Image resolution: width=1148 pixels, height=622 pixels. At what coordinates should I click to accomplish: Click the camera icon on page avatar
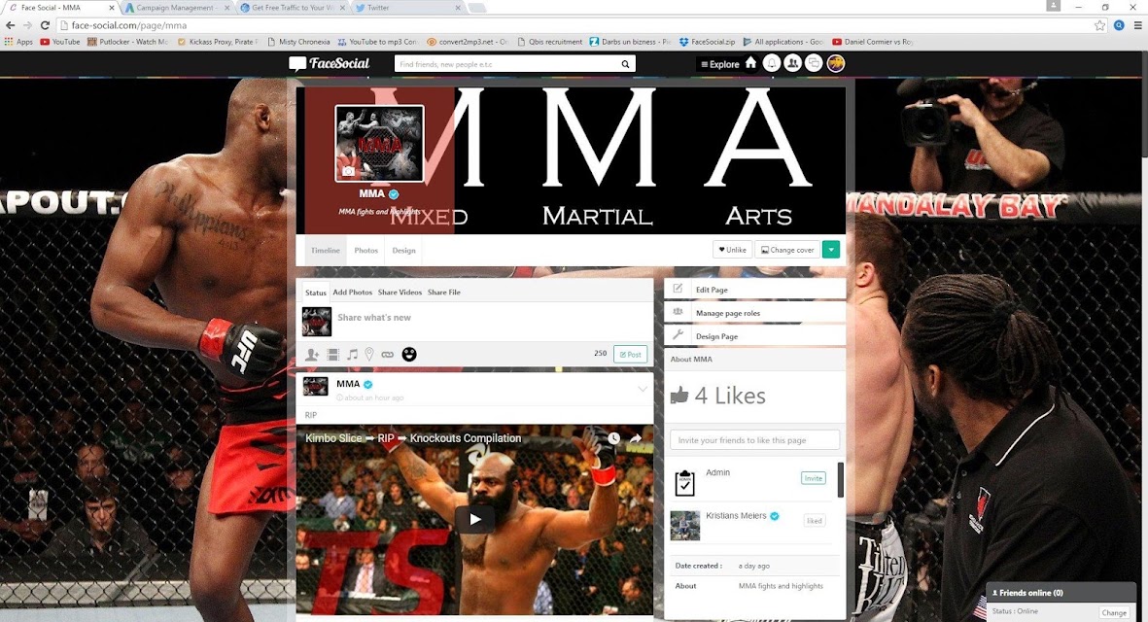[x=349, y=171]
